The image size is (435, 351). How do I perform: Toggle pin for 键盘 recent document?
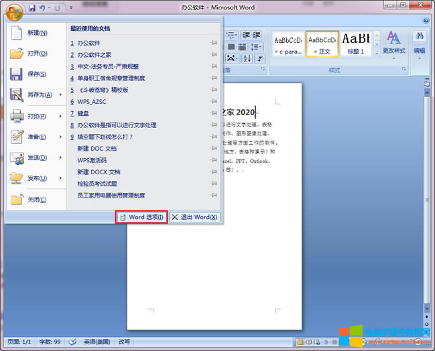pyautogui.click(x=214, y=113)
